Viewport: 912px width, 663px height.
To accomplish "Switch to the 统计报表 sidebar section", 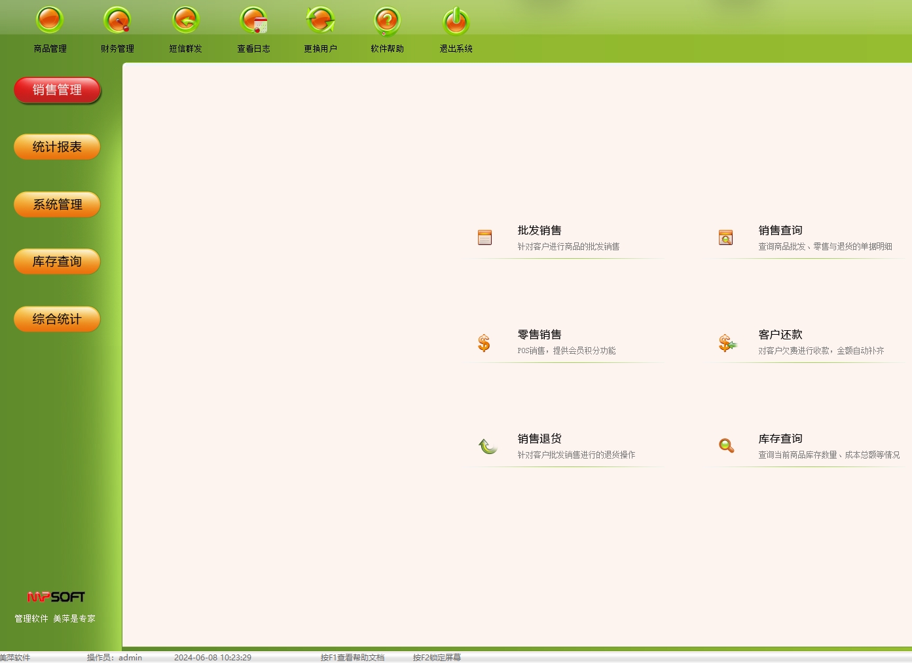I will (57, 147).
